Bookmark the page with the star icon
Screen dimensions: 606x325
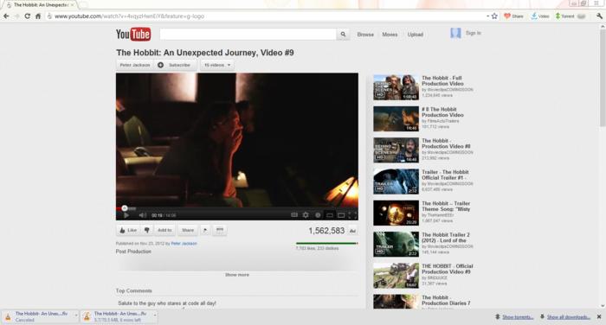pos(494,16)
